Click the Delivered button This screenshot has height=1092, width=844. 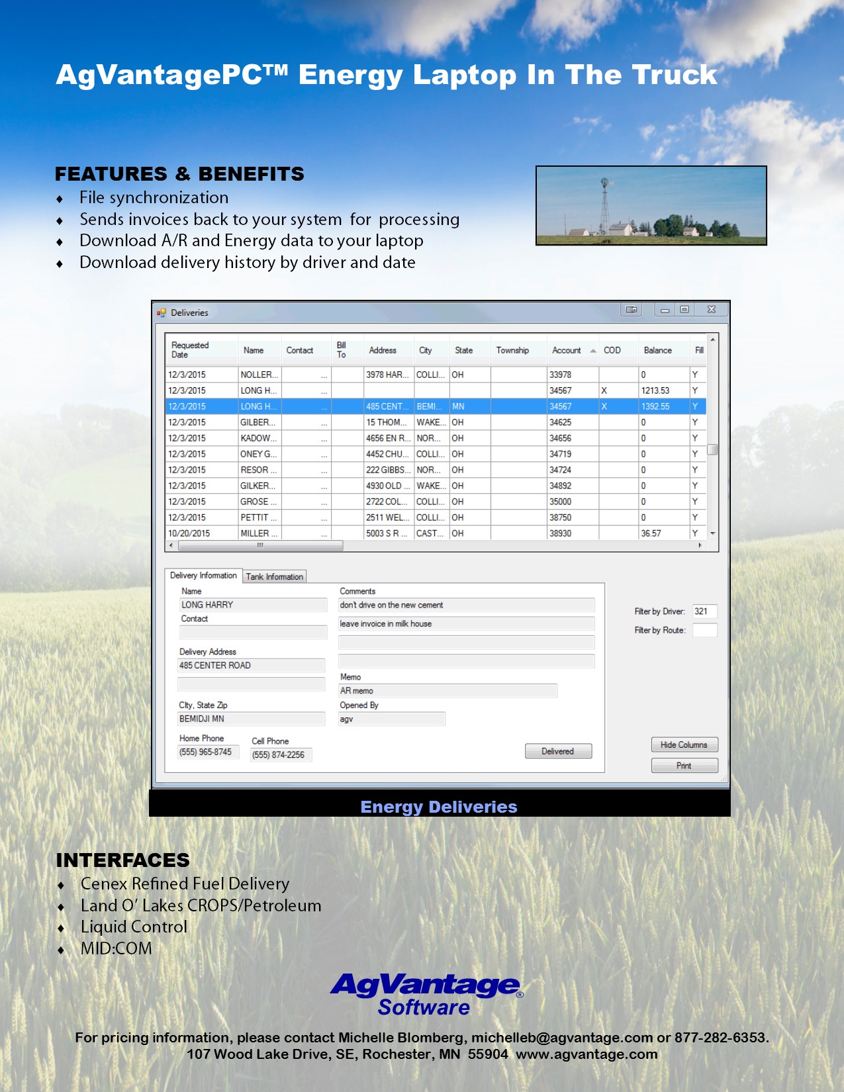[558, 751]
